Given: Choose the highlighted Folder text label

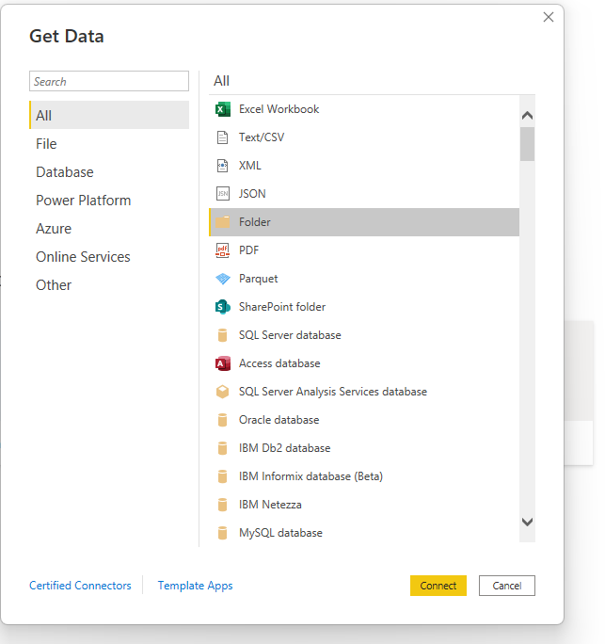Looking at the screenshot, I should [x=255, y=222].
